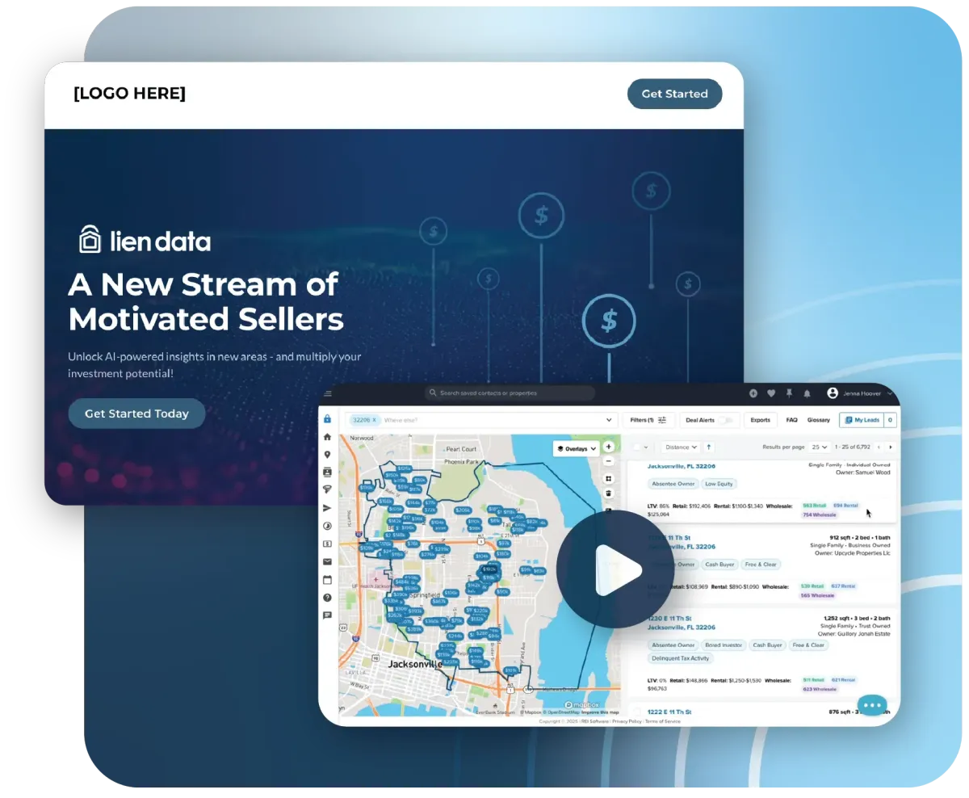
Task: Expand the location search dropdown chevron
Action: pyautogui.click(x=609, y=420)
